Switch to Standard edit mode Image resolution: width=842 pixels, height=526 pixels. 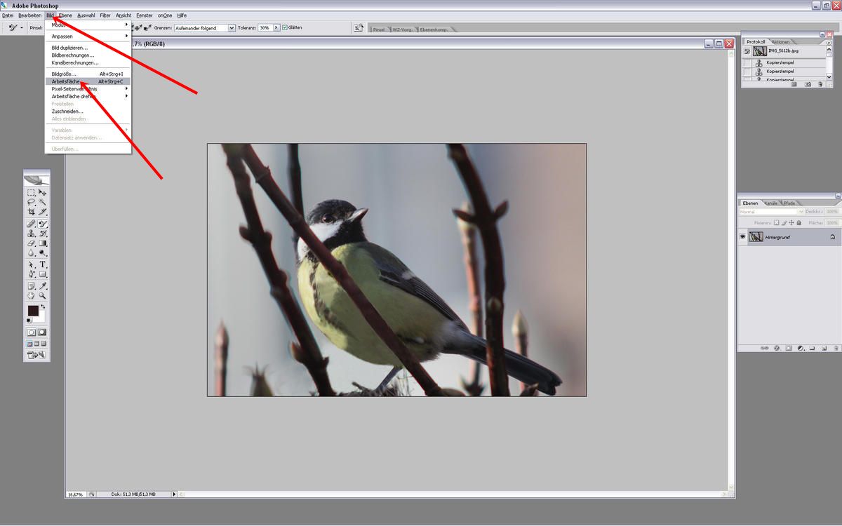click(x=31, y=332)
